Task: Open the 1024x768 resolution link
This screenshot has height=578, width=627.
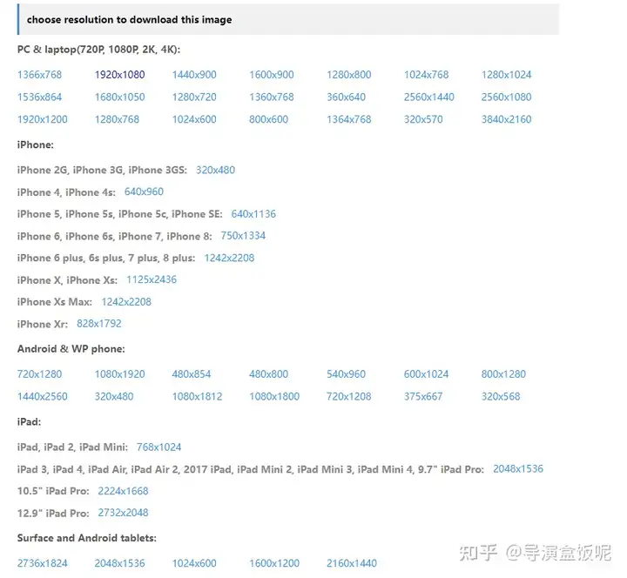Action: pyautogui.click(x=426, y=75)
